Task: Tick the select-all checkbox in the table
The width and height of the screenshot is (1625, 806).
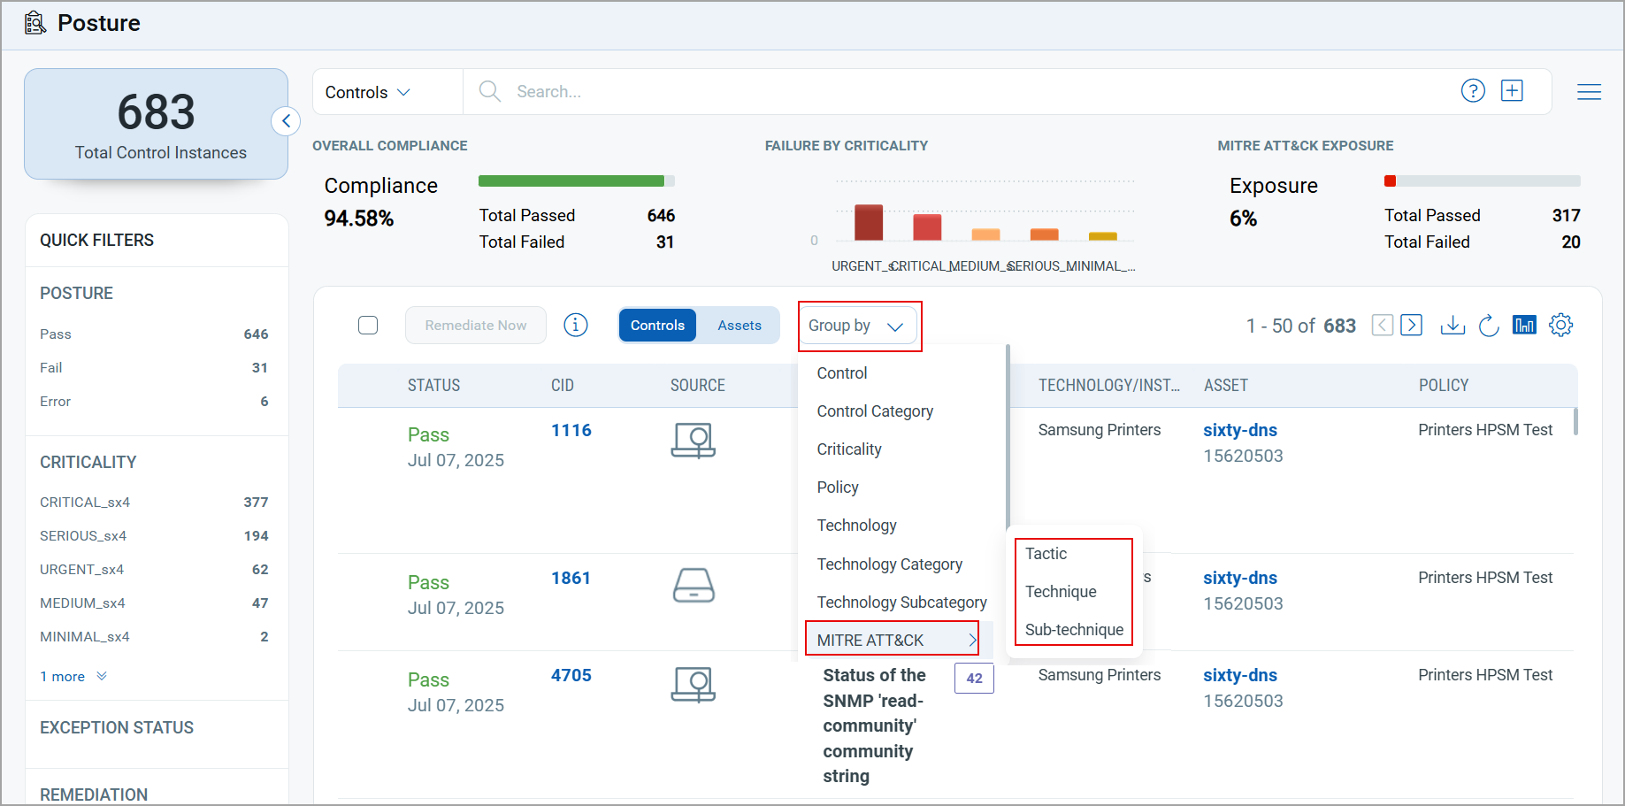Action: tap(368, 325)
